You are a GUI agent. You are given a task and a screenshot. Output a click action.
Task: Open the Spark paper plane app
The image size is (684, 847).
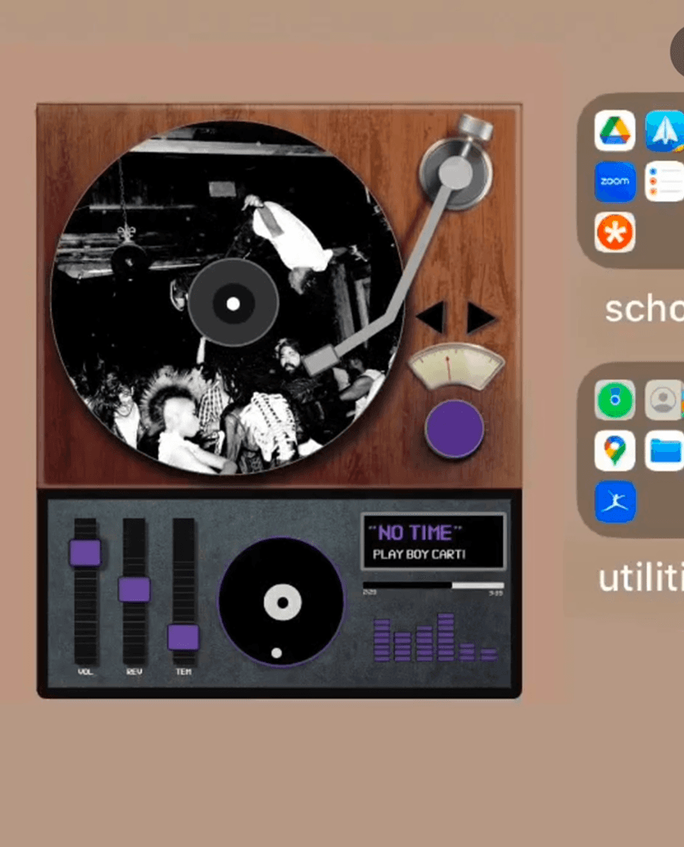click(x=664, y=130)
